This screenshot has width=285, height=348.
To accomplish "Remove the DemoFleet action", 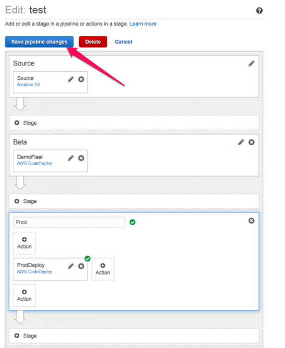I will pos(81,158).
